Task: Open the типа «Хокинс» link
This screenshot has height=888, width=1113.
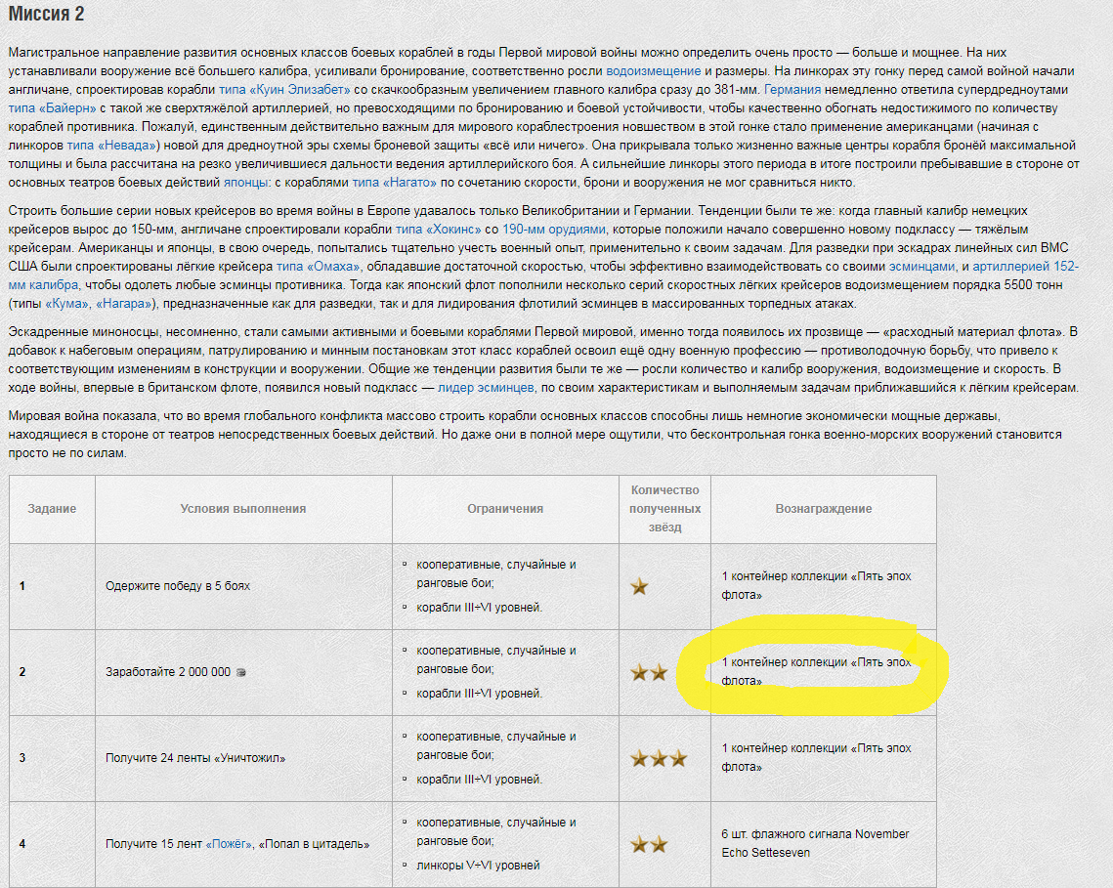Action: point(438,230)
